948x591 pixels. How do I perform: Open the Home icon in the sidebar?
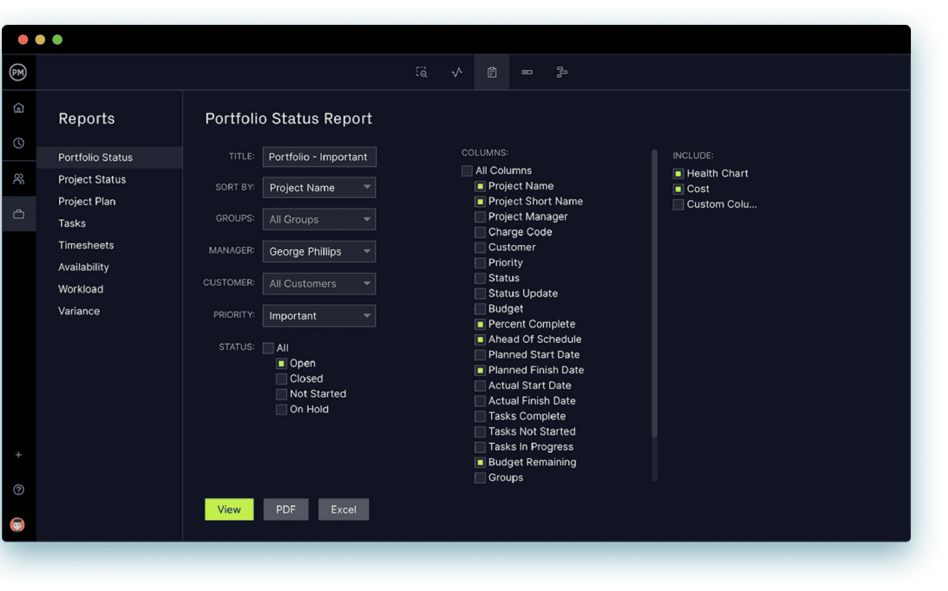[x=18, y=108]
